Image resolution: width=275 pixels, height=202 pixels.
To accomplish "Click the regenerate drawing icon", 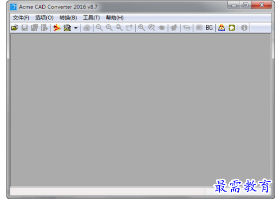I will [x=174, y=28].
